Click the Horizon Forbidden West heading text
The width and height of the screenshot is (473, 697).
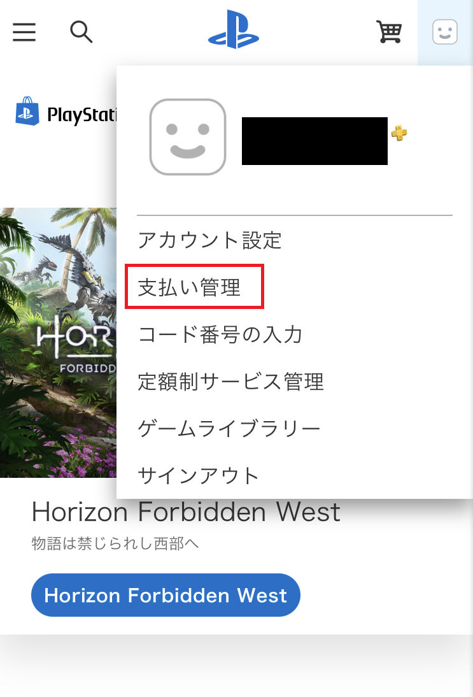(x=186, y=512)
